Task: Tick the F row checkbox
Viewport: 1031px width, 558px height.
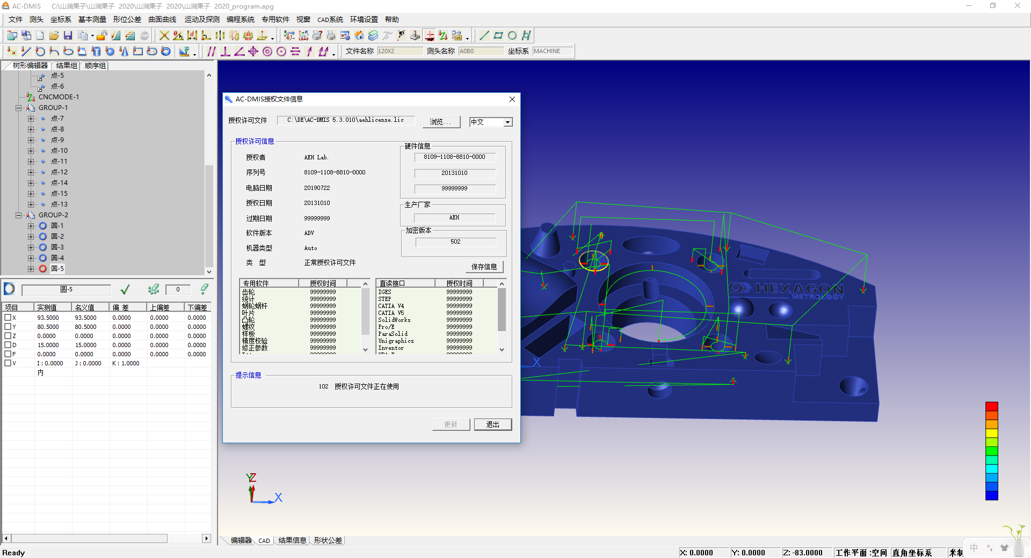Action: [x=8, y=354]
